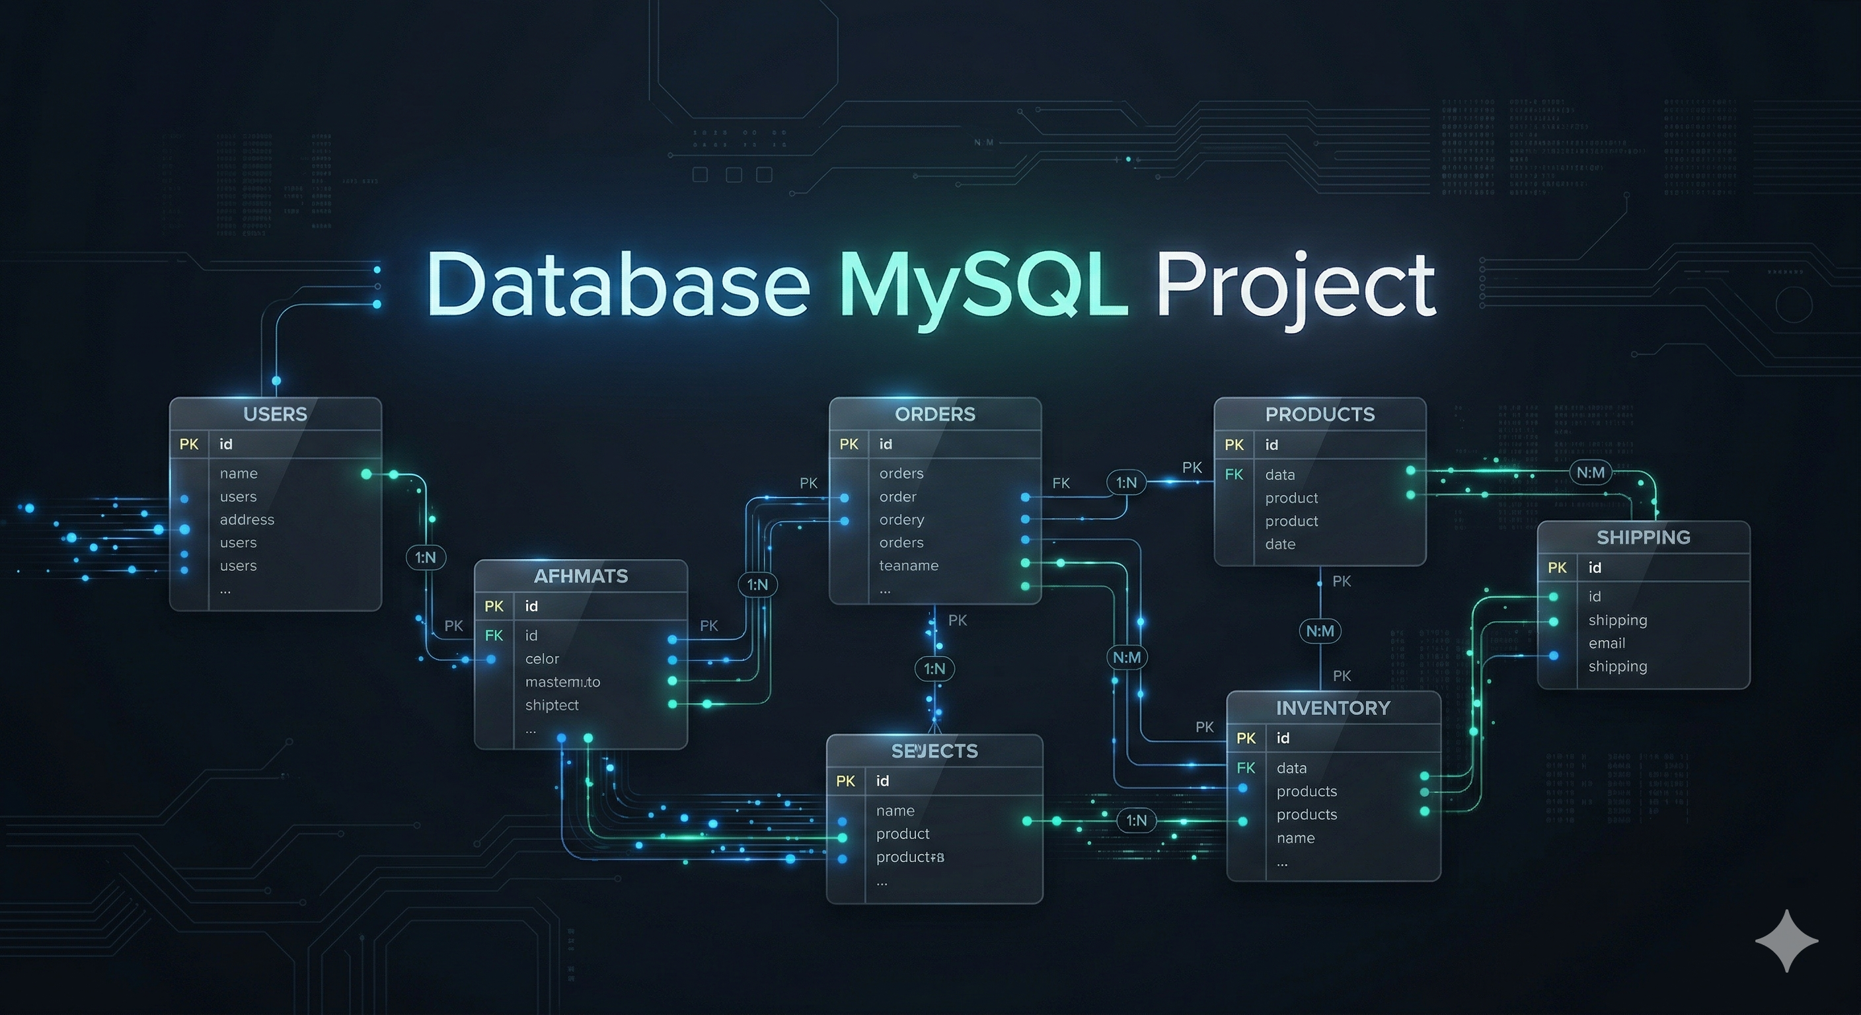Select the ORDERS table header

point(935,414)
